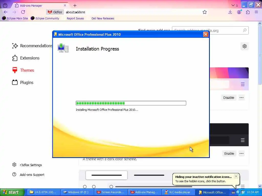Viewport: 262px width, 196px height.
Task: Select Recommendations in add-ons sidebar
Action: click(32, 46)
